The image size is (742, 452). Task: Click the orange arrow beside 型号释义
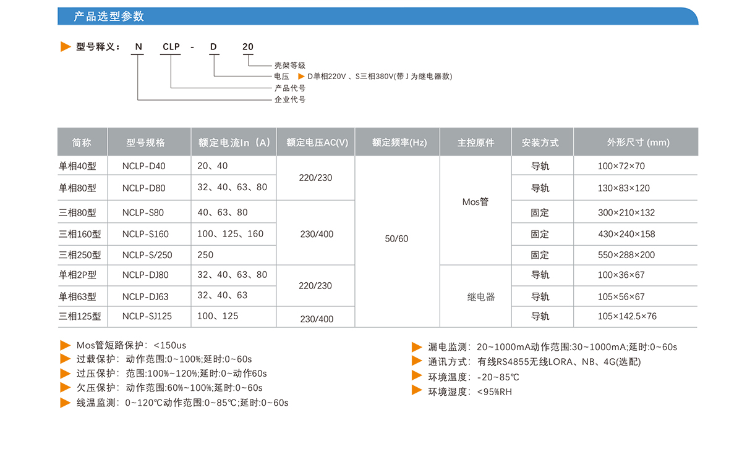(66, 47)
